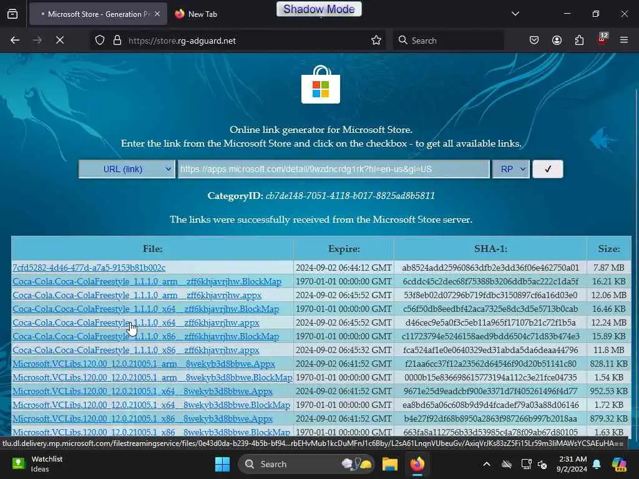The width and height of the screenshot is (639, 479).
Task: View site security padlock info
Action: pyautogui.click(x=117, y=41)
